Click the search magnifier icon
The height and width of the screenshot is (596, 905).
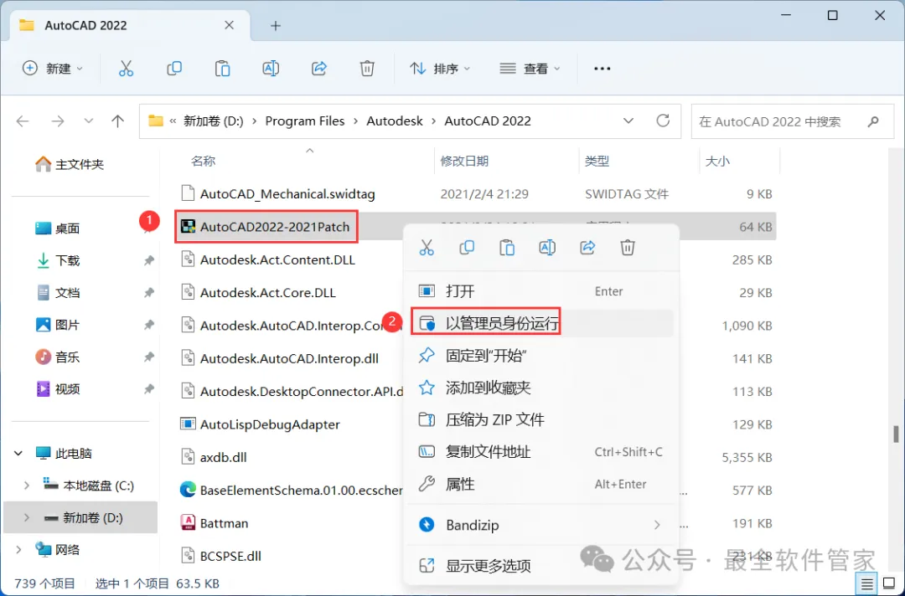tap(873, 121)
